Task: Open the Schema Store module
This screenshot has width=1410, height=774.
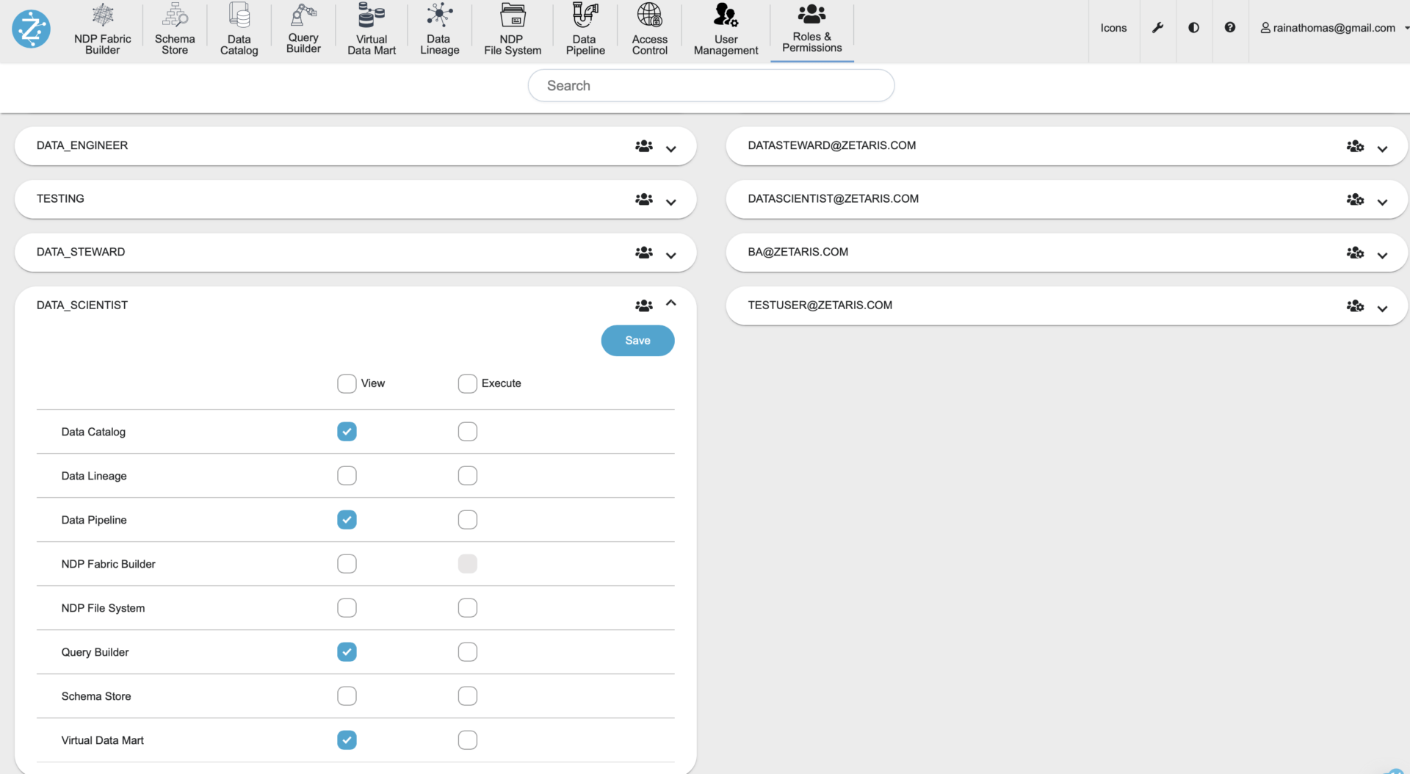Action: pos(175,29)
